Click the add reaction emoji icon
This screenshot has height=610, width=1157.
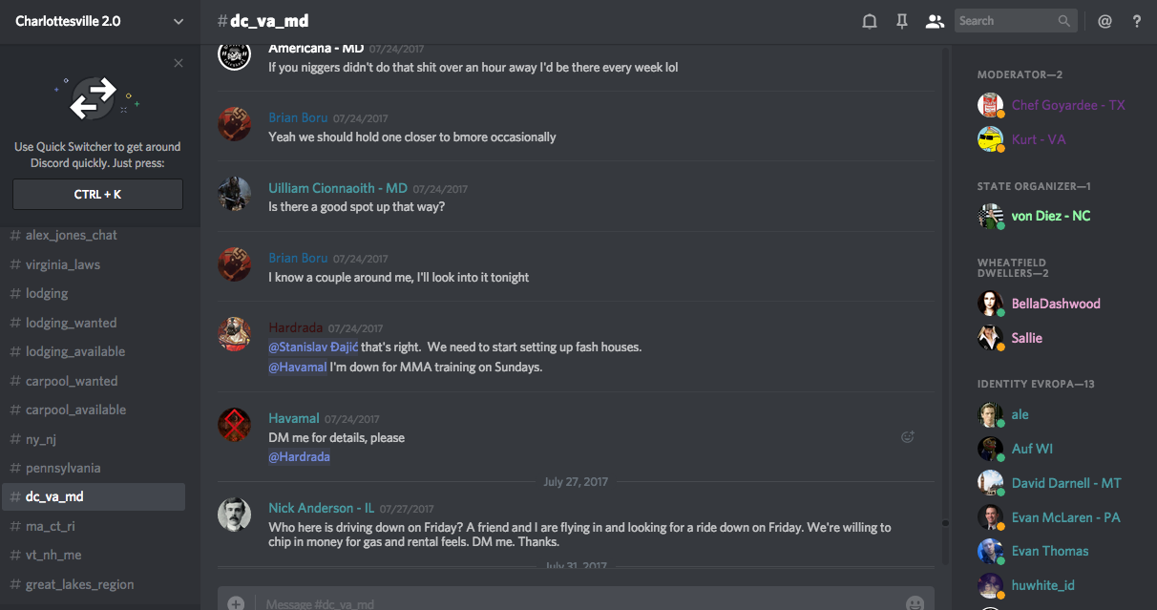(x=908, y=437)
